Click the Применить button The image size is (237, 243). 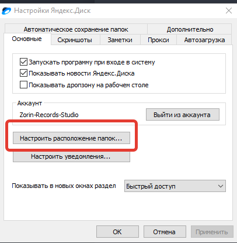click(x=212, y=232)
